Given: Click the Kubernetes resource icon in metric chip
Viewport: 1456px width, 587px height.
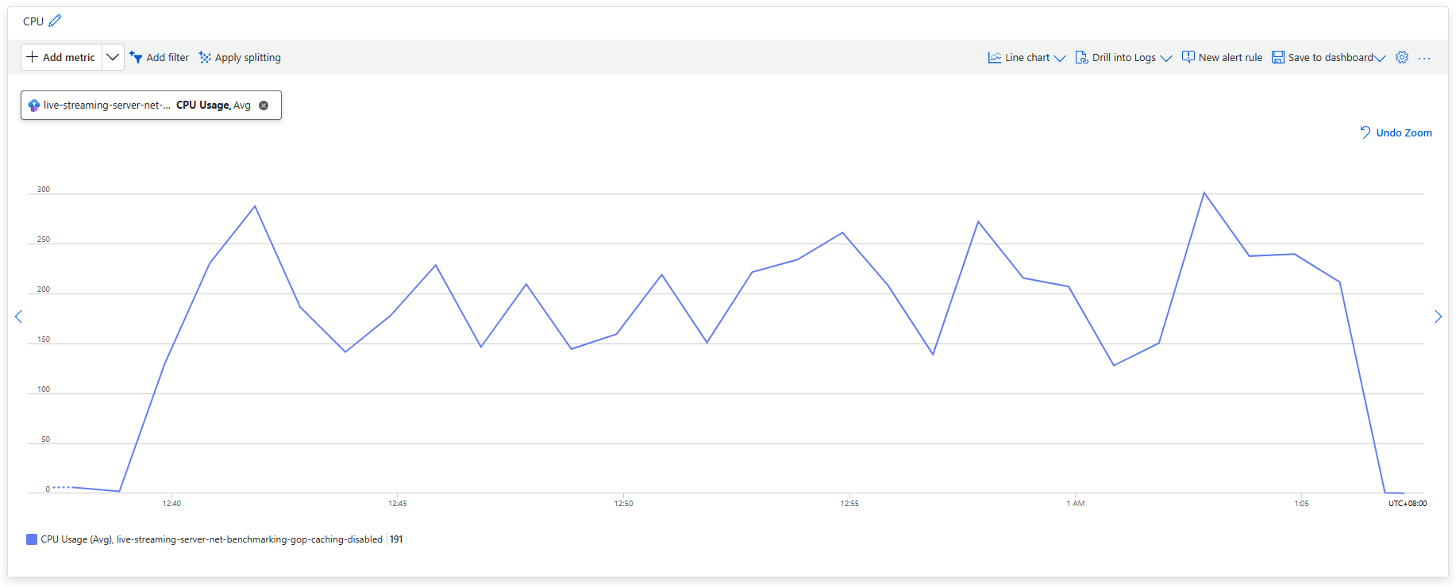Looking at the screenshot, I should click(34, 105).
